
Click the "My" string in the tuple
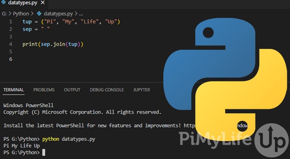coord(69,22)
